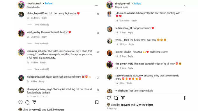Open comments via left panel speech bubble icon
198x111 pixels.
(27, 102)
